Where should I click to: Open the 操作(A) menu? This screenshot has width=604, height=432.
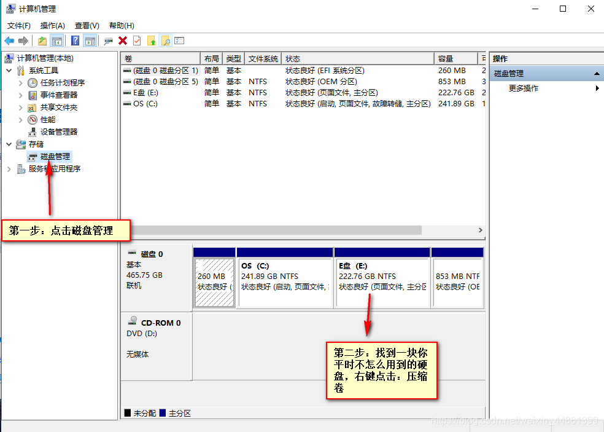pos(52,25)
